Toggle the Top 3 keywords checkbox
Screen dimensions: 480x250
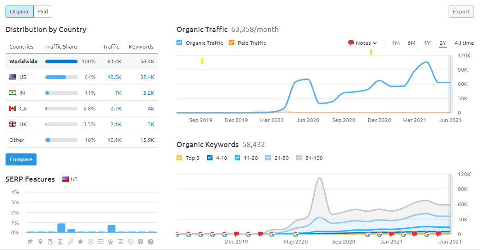(x=179, y=158)
